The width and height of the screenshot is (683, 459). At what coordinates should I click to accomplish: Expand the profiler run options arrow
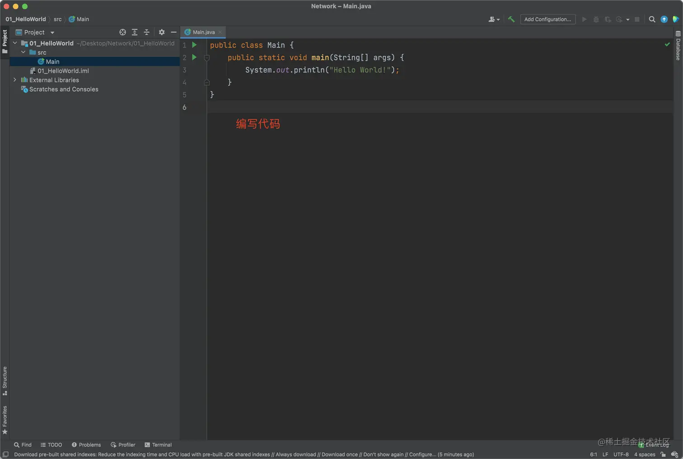tap(627, 20)
